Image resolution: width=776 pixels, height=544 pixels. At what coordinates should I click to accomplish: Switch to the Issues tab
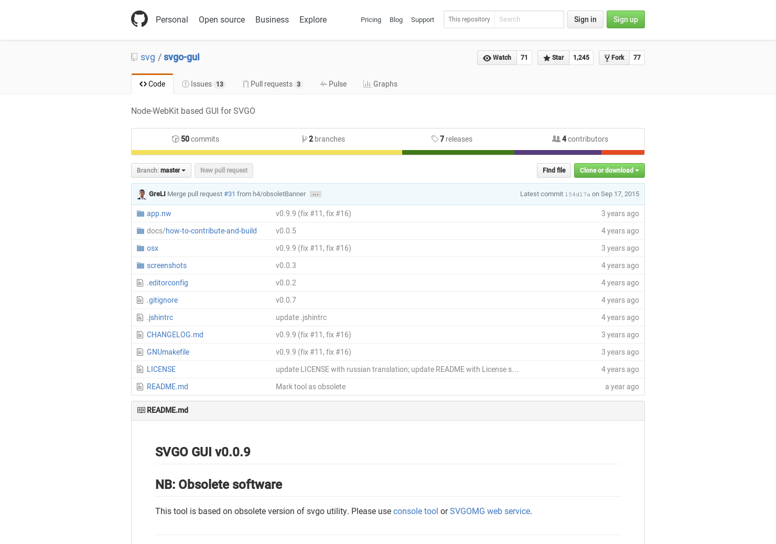(202, 83)
